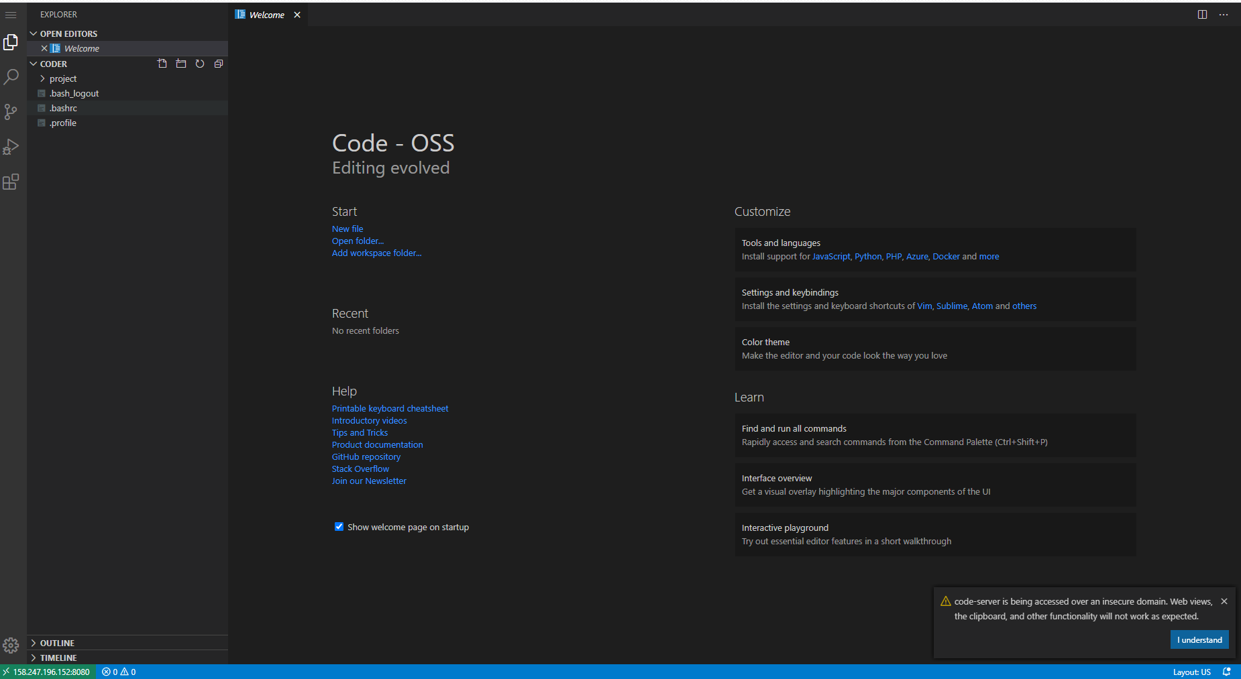The image size is (1241, 679).
Task: Refresh the CODER explorer
Action: click(x=200, y=64)
